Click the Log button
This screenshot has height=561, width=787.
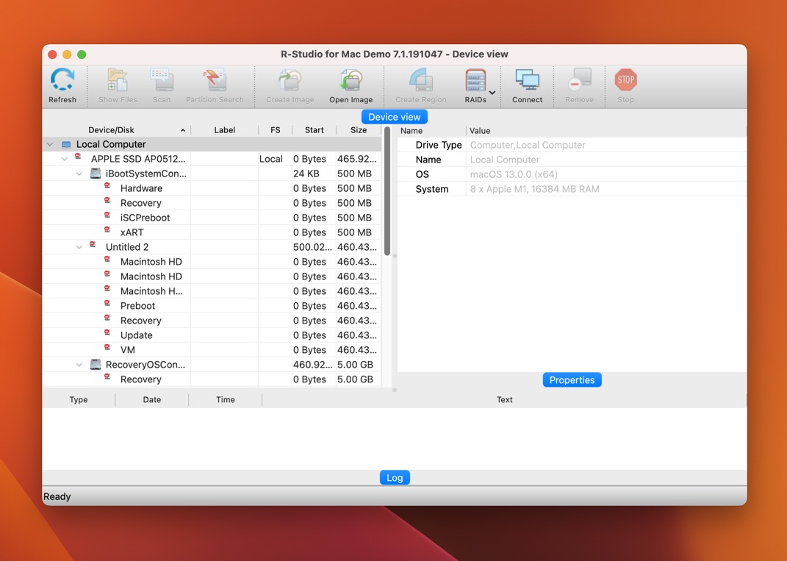coord(395,477)
